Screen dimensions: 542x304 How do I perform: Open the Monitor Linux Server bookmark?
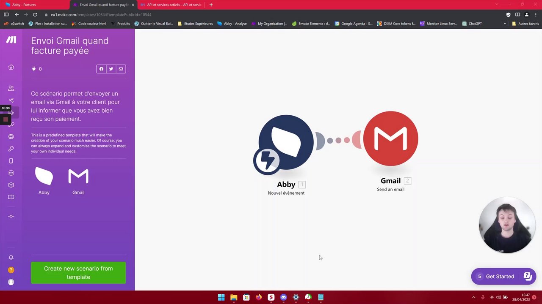tap(439, 24)
